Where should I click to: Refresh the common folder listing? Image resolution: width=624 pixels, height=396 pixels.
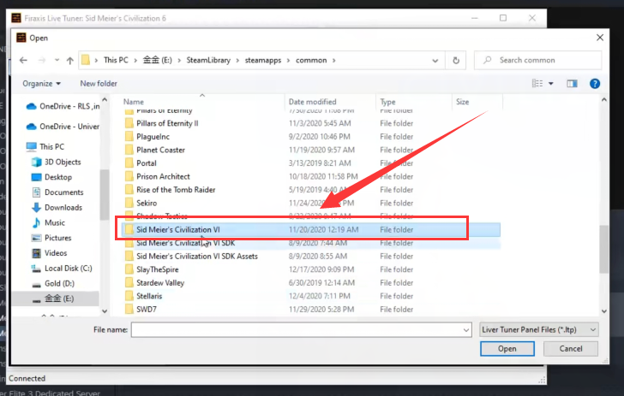click(456, 61)
